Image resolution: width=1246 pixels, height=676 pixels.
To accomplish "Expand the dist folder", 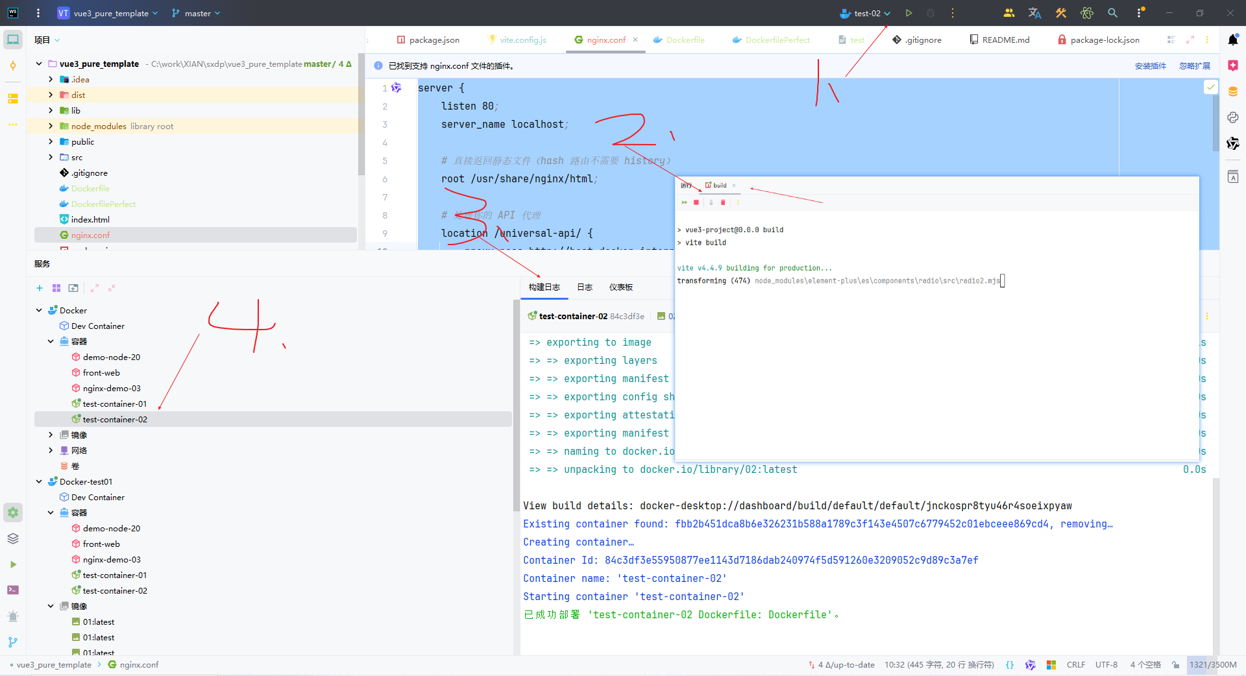I will pyautogui.click(x=51, y=95).
